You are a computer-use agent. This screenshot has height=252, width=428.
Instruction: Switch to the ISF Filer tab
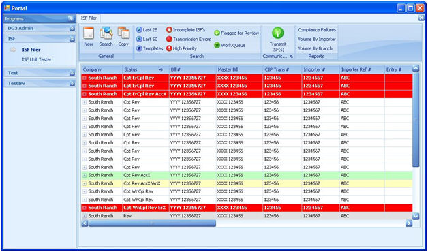(x=89, y=18)
